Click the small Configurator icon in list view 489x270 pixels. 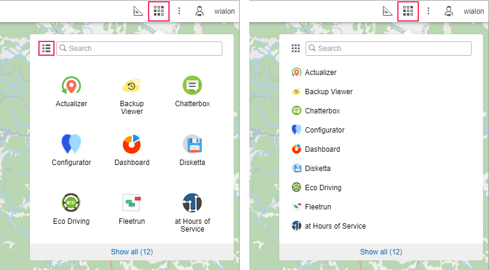(x=297, y=130)
